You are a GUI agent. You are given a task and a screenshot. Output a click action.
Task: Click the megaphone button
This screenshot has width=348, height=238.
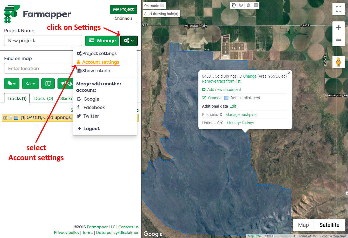(65, 83)
